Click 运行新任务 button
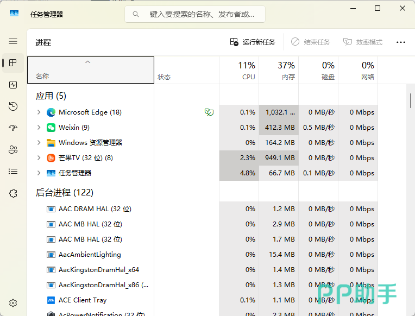The height and width of the screenshot is (316, 415). [x=253, y=42]
